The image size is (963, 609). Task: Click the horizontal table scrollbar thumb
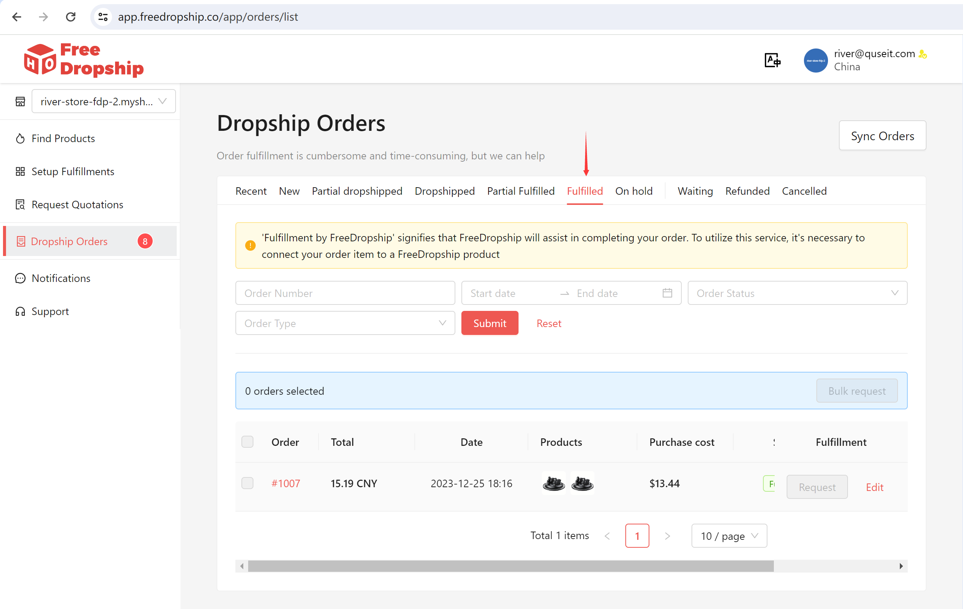click(511, 566)
